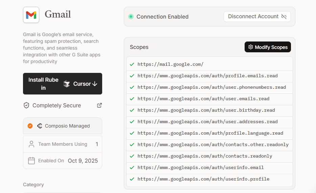
Task: Click the Gmail logo icon
Action: [x=31, y=15]
